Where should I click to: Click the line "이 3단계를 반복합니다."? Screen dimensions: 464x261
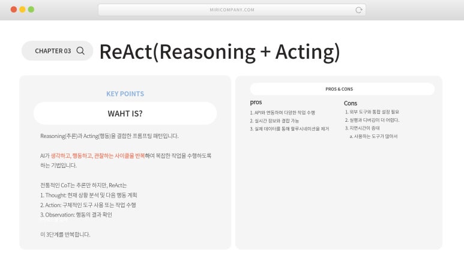[65, 235]
